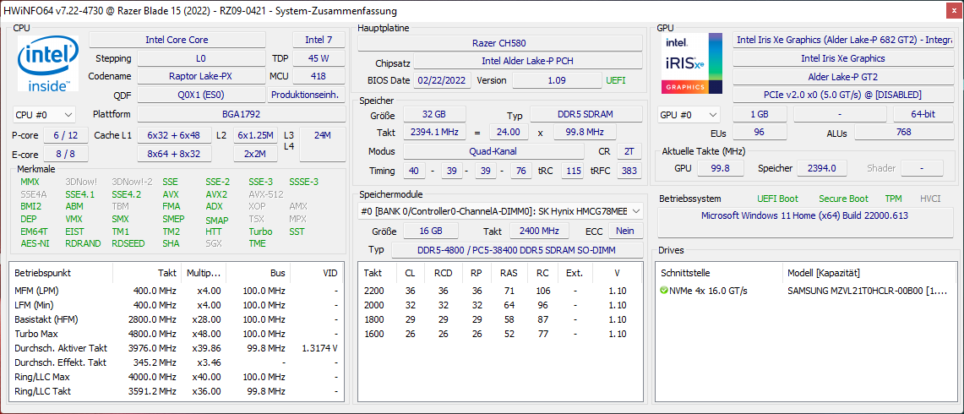Click the Intel Core Core CPU name field

tap(177, 40)
